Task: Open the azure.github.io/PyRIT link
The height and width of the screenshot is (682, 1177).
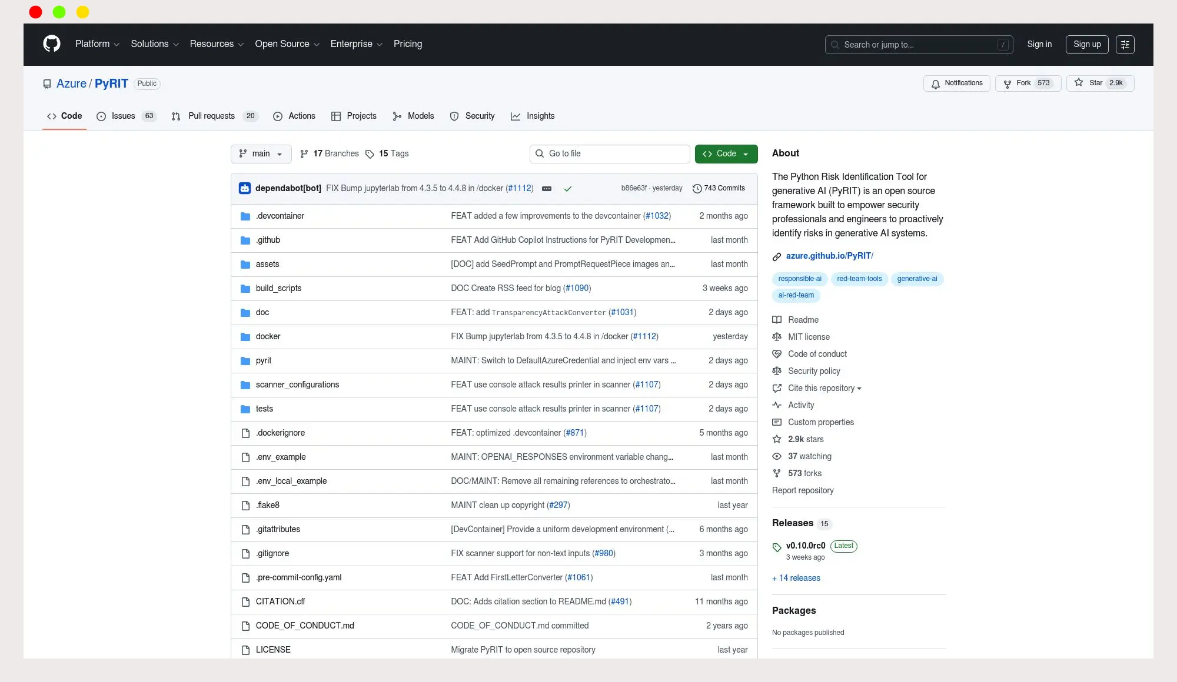Action: [x=829, y=256]
